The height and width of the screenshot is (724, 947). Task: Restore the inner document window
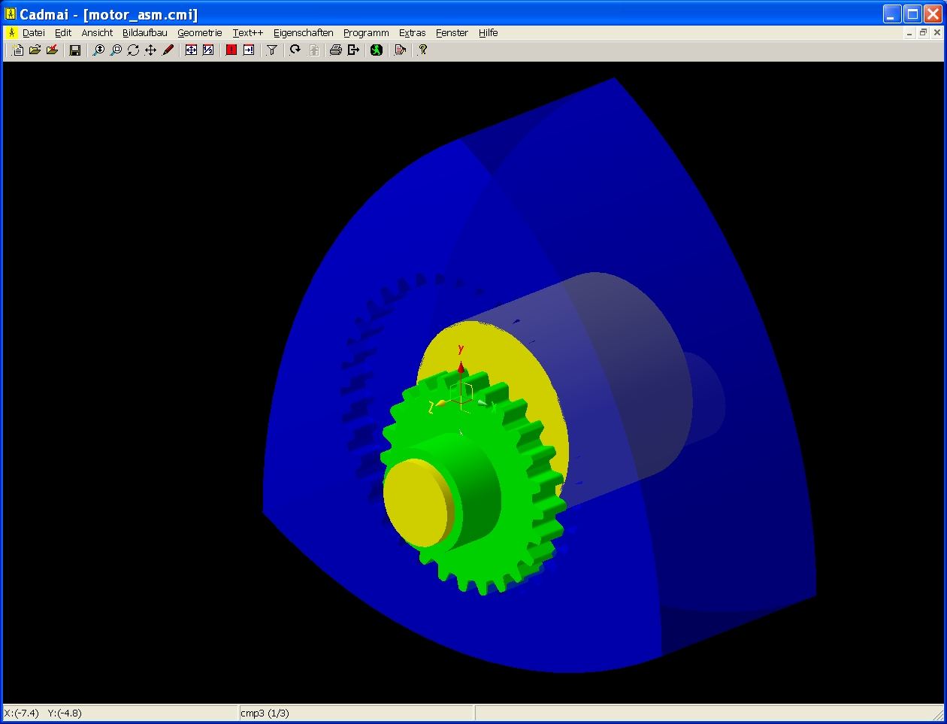click(922, 33)
